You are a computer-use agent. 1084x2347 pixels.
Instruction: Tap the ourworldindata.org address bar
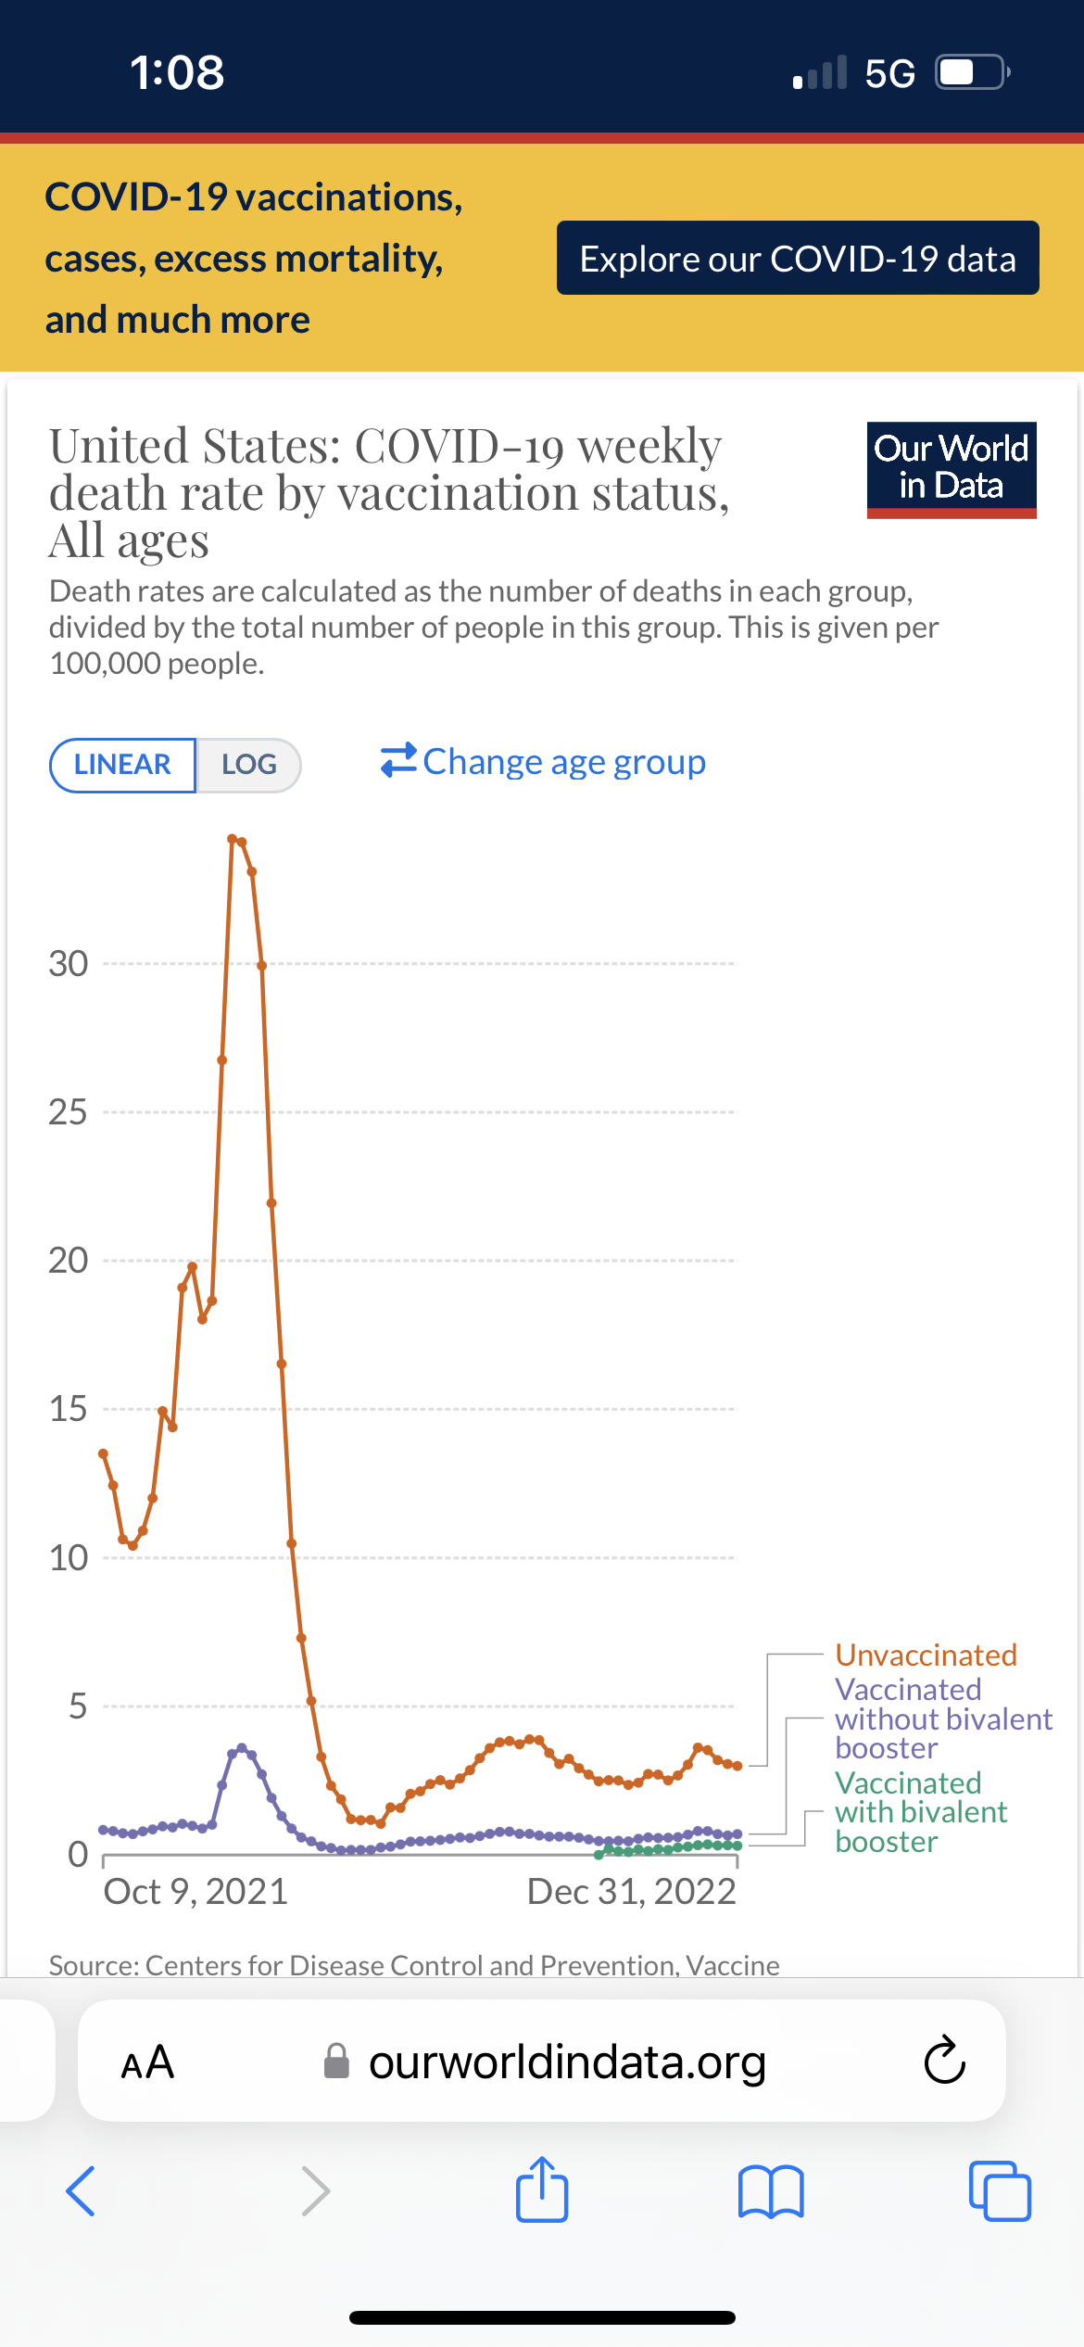click(566, 2062)
